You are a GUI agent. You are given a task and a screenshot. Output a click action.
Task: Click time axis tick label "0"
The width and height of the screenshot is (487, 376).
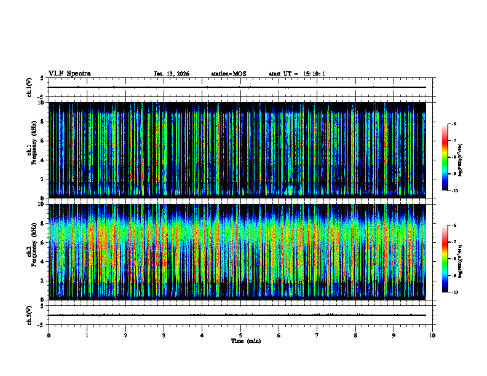[x=49, y=335]
